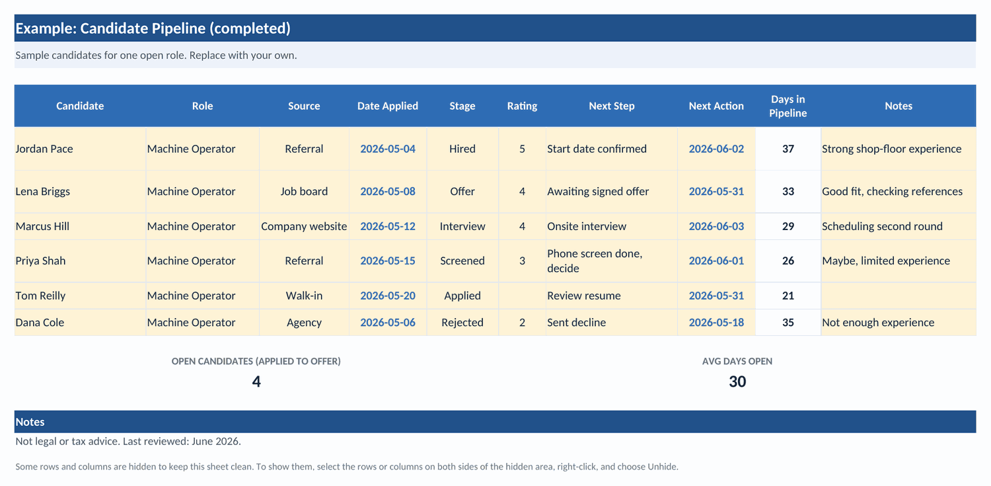Select days in pipeline value 21
The image size is (991, 486).
[788, 296]
